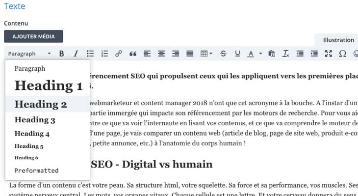The image size is (358, 196).
Task: Underline the selected text
Action: click(237, 54)
